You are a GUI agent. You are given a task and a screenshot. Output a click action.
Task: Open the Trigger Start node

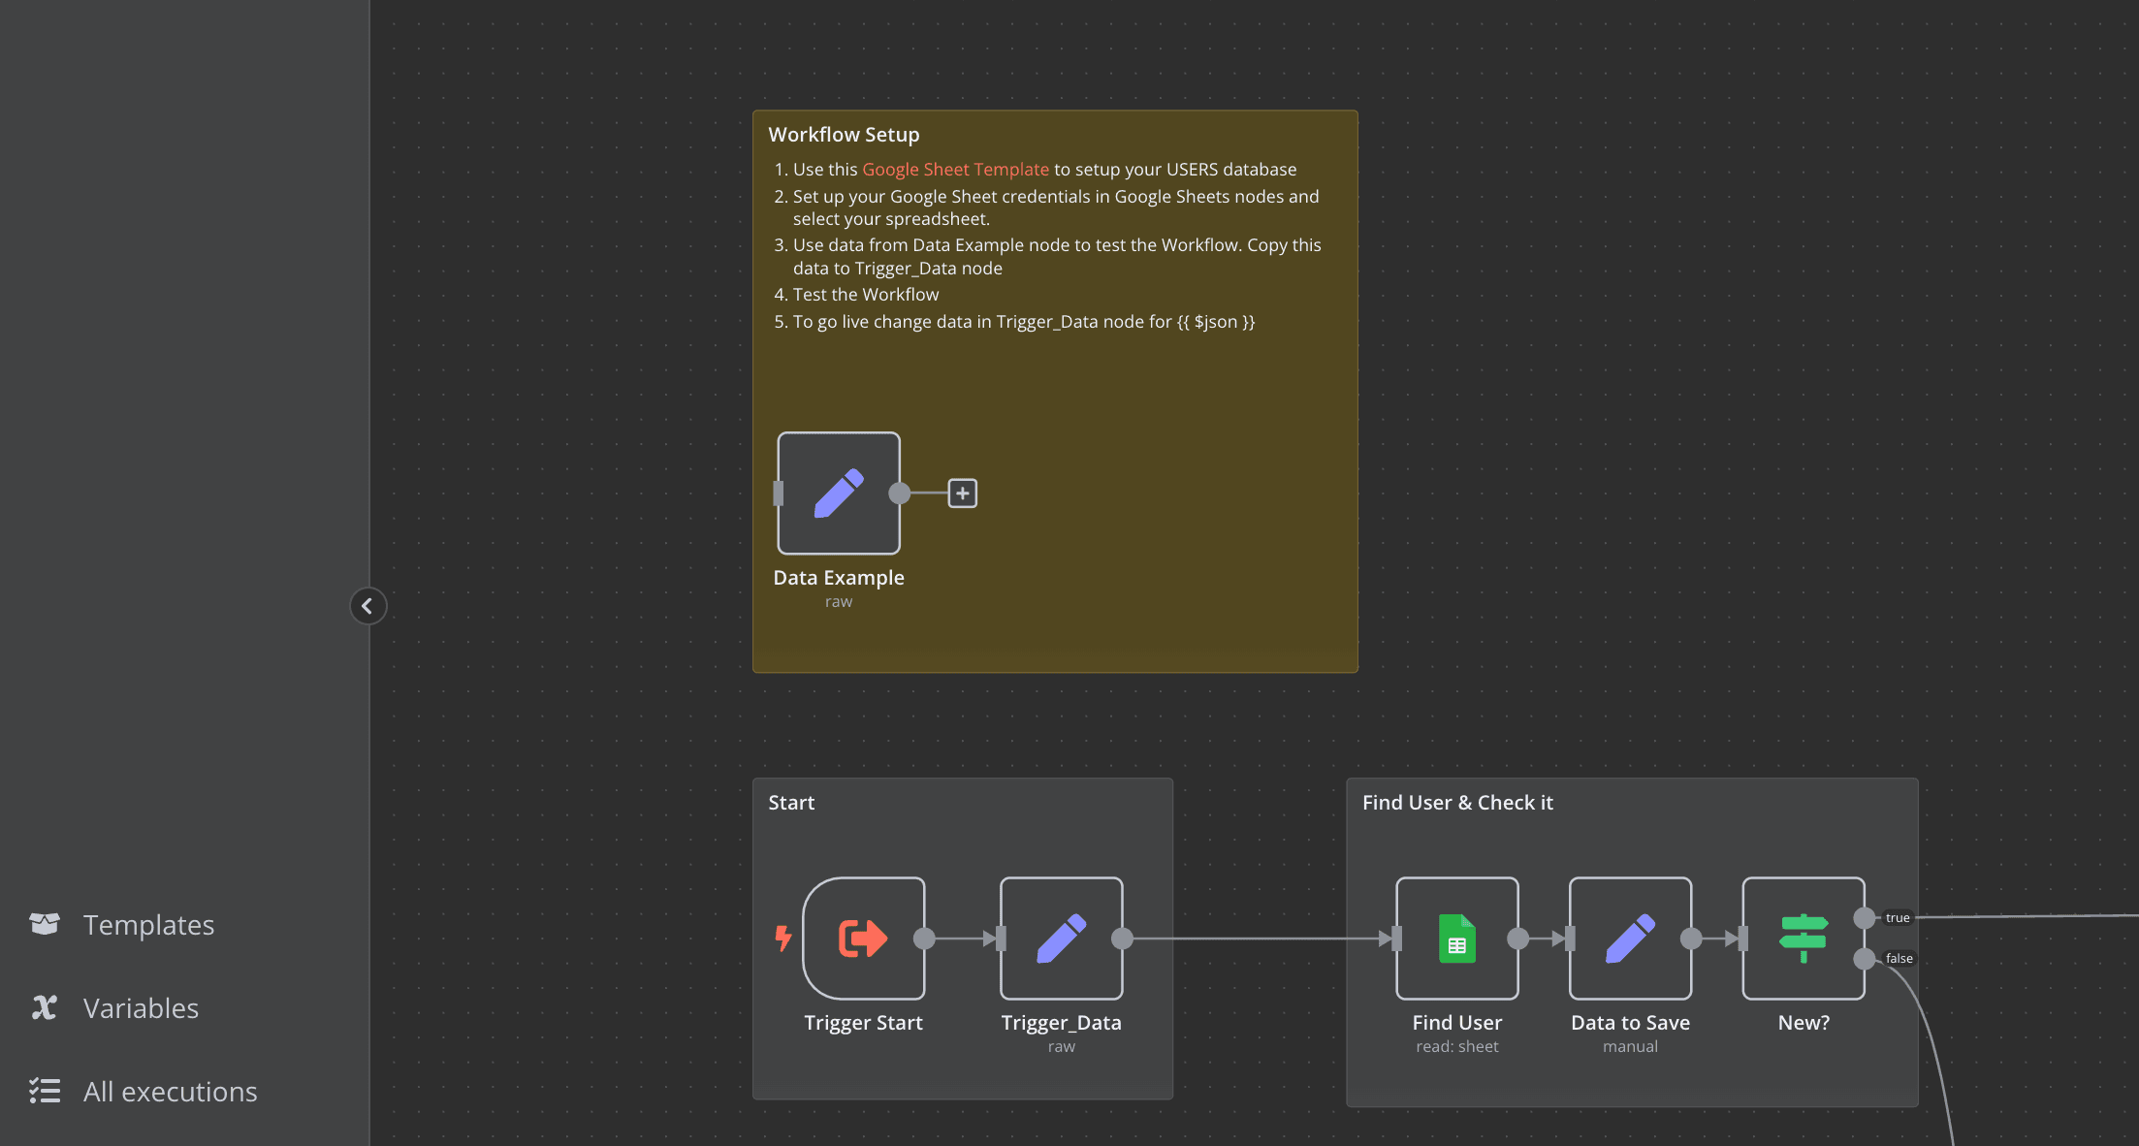(x=863, y=939)
